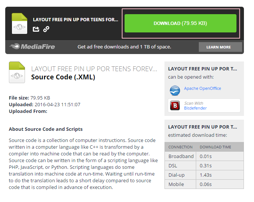Screen dimensions: 254x202
Task: Click the 'About Source Code and Scripts' heading
Action: tap(46, 129)
